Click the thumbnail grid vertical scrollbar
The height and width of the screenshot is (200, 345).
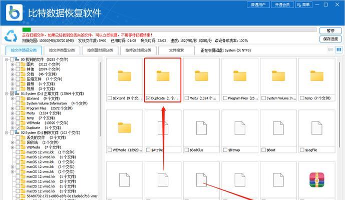tap(339, 104)
